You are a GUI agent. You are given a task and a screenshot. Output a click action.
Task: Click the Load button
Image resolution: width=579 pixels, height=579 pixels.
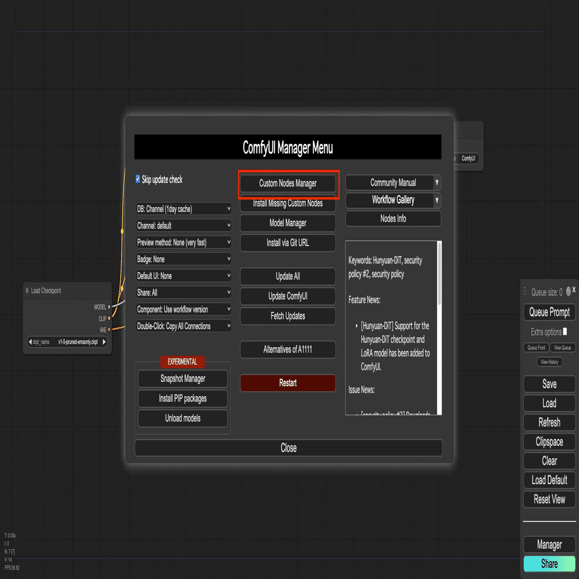click(549, 403)
